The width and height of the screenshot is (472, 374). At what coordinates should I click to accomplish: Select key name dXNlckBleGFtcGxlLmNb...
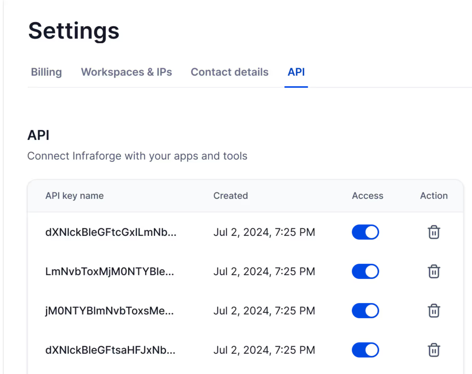(111, 232)
